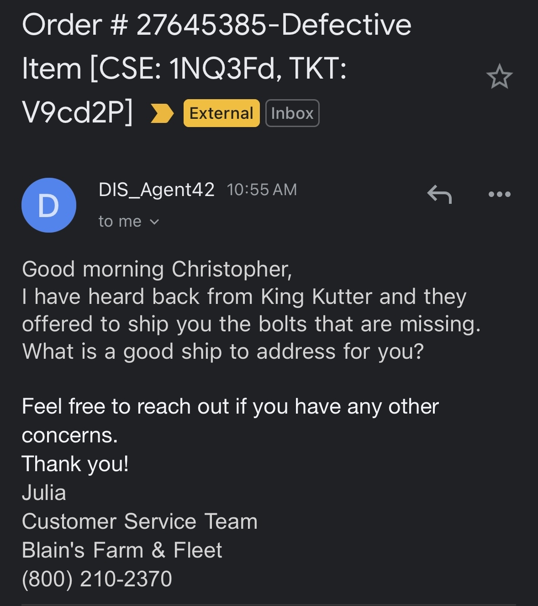Image resolution: width=538 pixels, height=606 pixels.
Task: Tap the "Good morning Christopher" greeting line
Action: (157, 269)
